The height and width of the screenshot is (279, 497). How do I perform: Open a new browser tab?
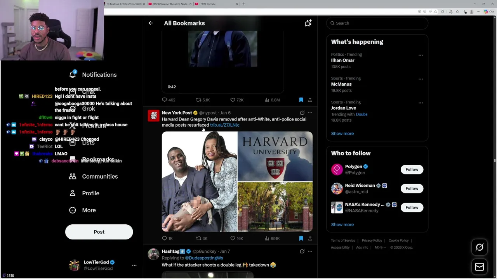tap(244, 4)
